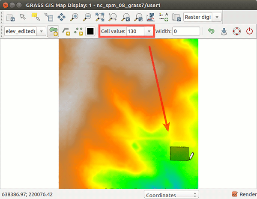Undo the last raster edit

tap(210, 32)
